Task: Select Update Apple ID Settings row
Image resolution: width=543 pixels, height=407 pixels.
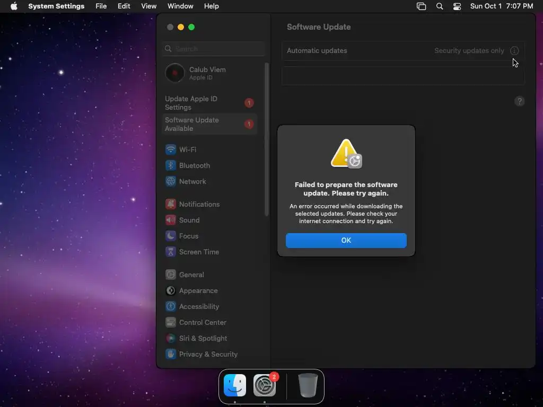Action: (209, 103)
